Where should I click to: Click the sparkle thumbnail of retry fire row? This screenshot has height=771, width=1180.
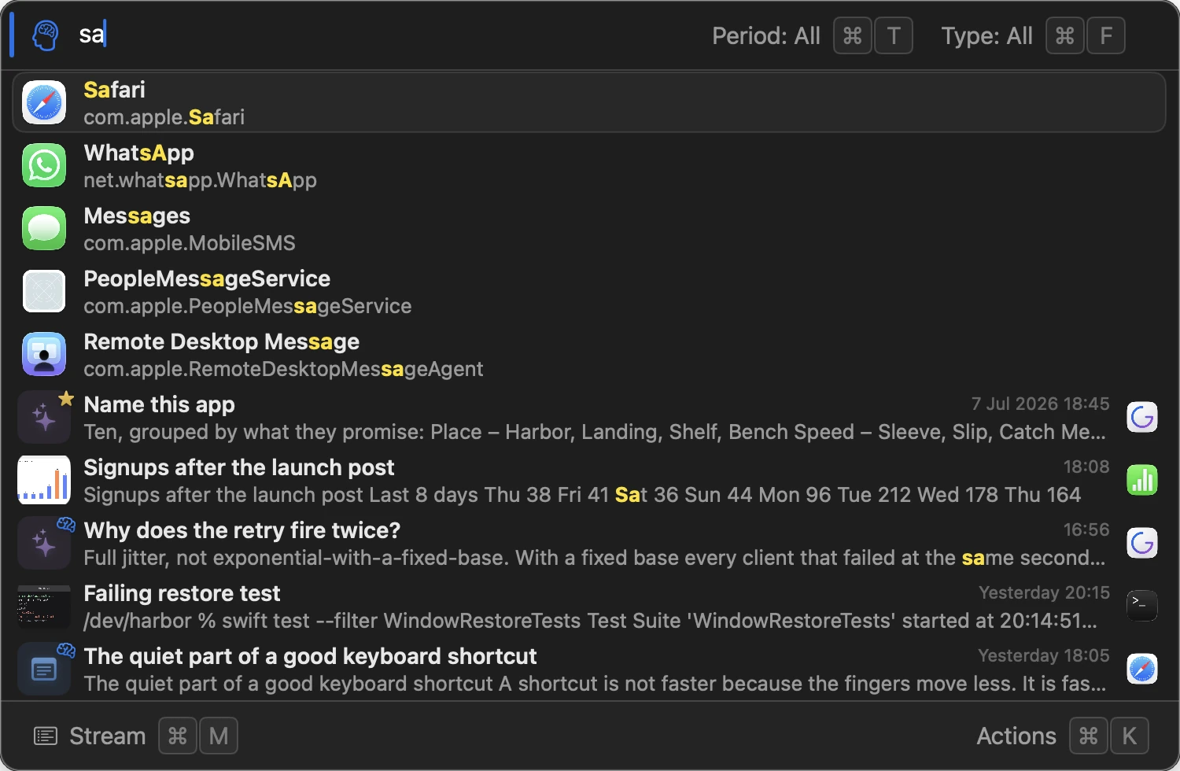pyautogui.click(x=44, y=543)
